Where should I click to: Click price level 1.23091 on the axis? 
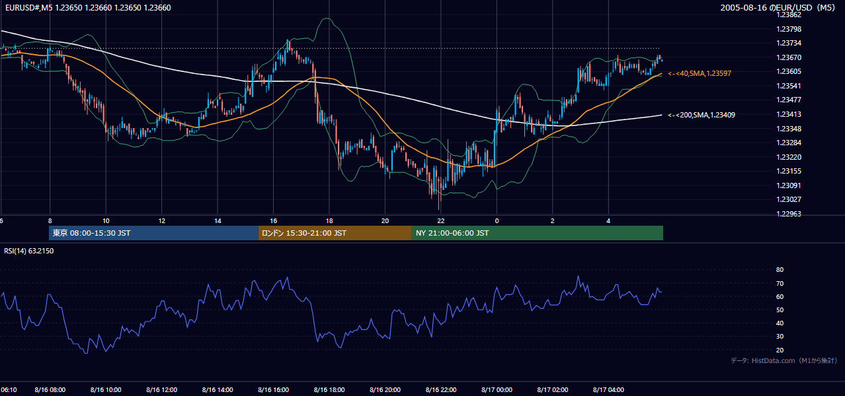(x=789, y=185)
